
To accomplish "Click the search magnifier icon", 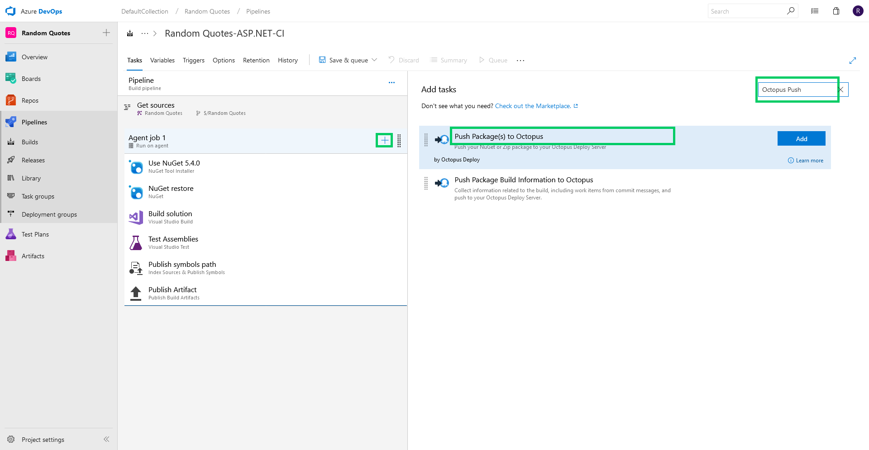I will [x=790, y=11].
